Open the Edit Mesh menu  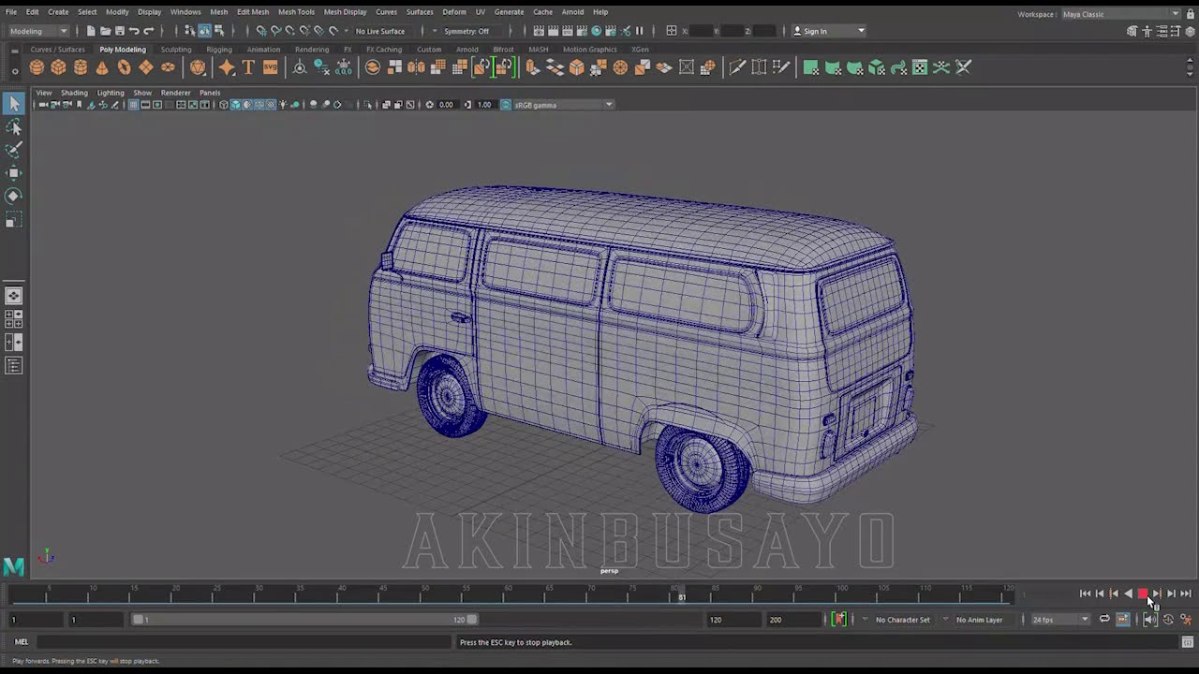[253, 12]
